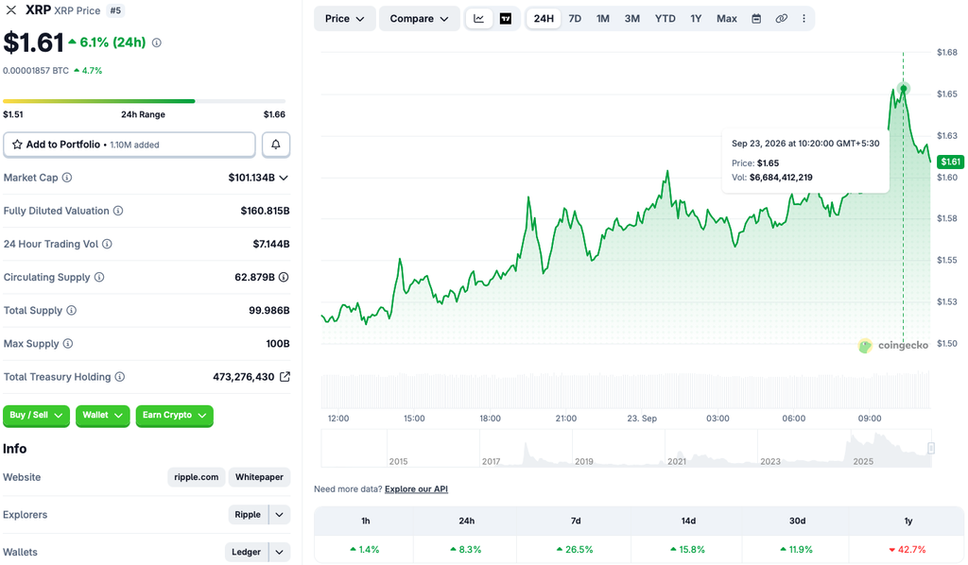Screen dimensions: 968x565
Task: Click the "$7.144B" trading volume value
Action: pos(271,245)
